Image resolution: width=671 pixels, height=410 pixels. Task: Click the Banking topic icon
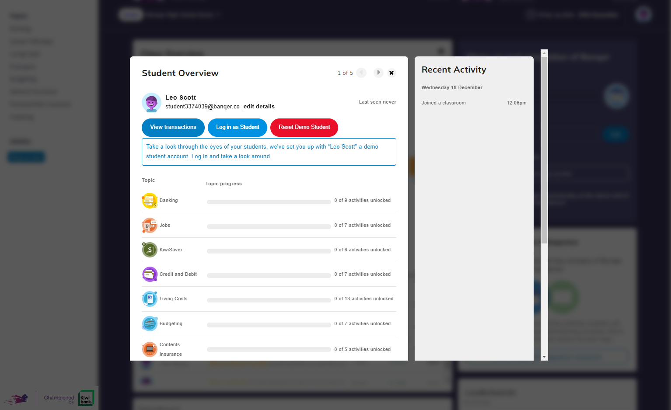tap(150, 201)
